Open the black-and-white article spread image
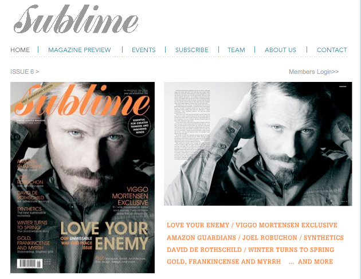 pyautogui.click(x=258, y=144)
